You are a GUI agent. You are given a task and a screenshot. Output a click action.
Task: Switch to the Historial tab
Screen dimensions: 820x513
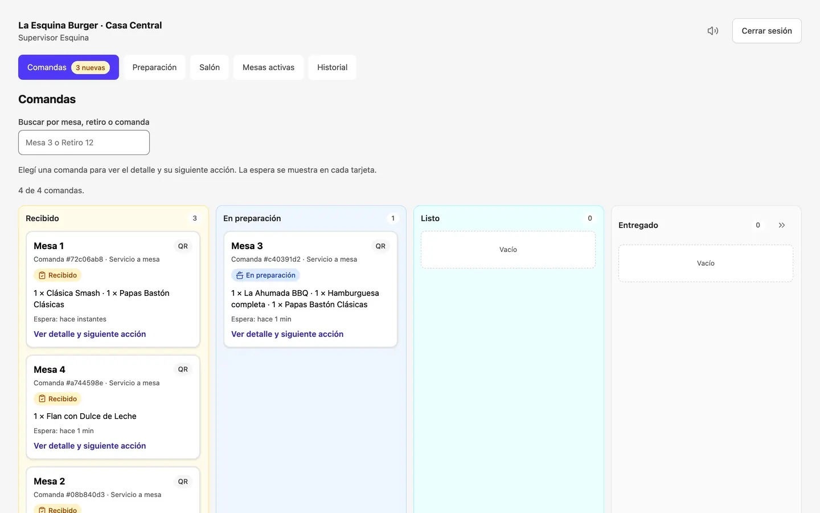pyautogui.click(x=332, y=67)
